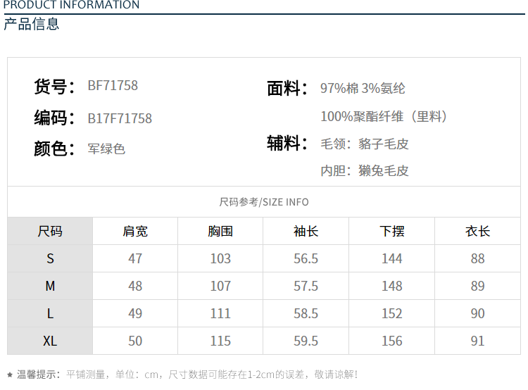Viewport: 528px width, 390px height.
Task: Click the measurement note about 1-2cm error
Action: pyautogui.click(x=212, y=375)
